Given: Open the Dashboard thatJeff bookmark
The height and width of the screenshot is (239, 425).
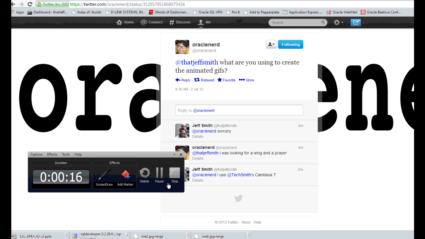Looking at the screenshot, I should pyautogui.click(x=47, y=12).
